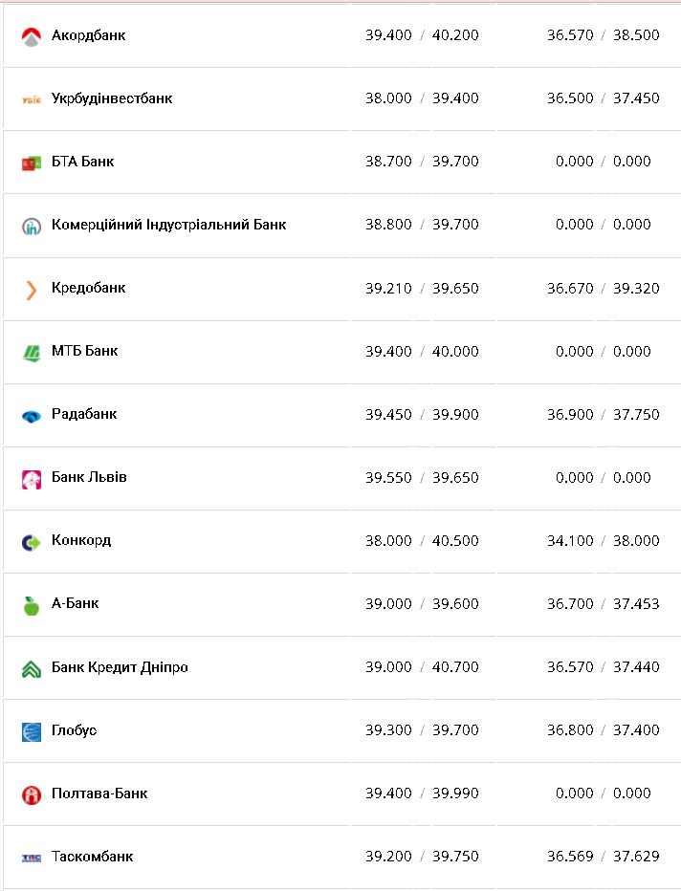Click the Банк Львів pink logo

pyautogui.click(x=32, y=479)
